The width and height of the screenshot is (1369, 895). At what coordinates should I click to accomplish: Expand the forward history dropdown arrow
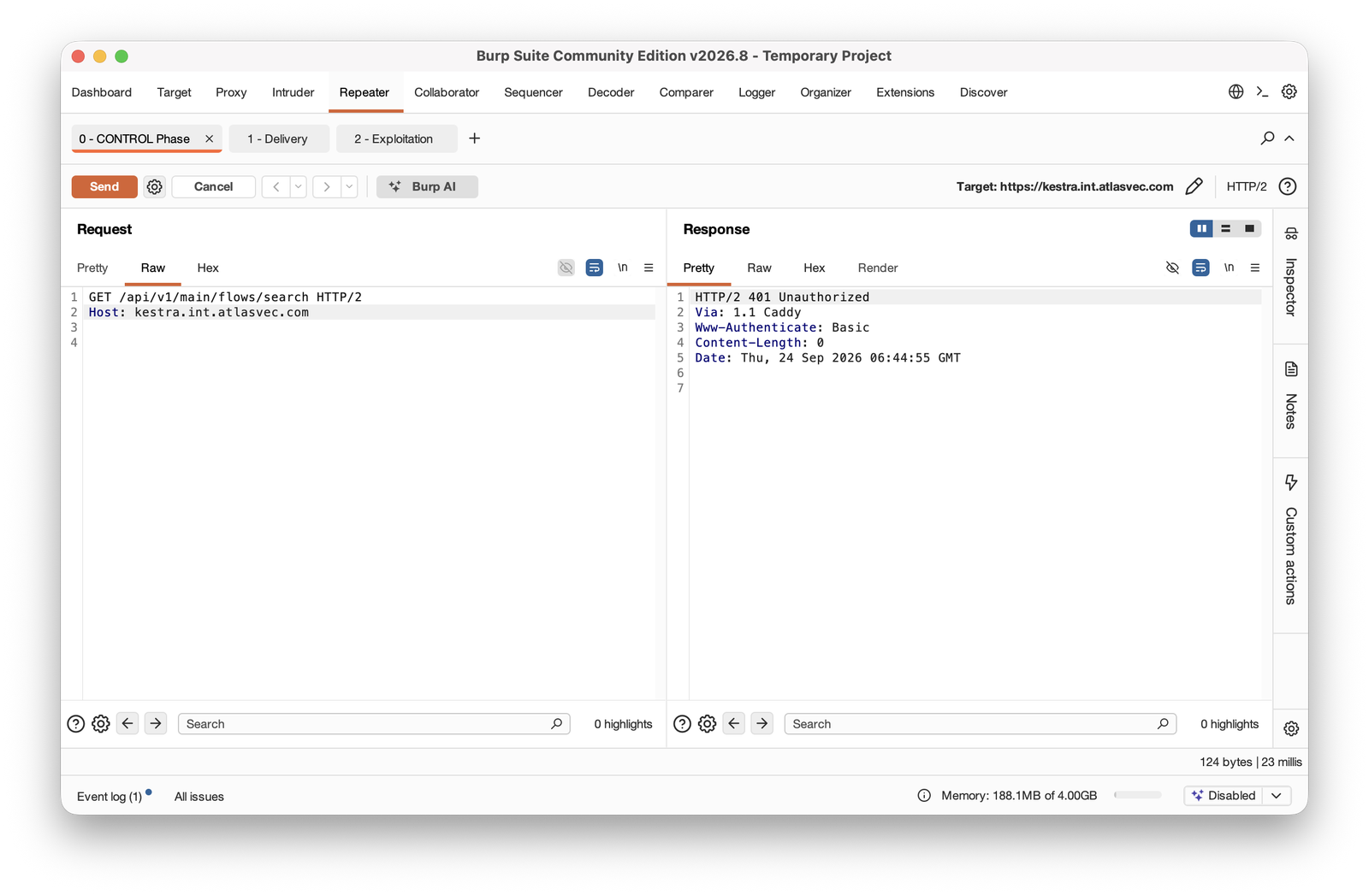coord(349,186)
